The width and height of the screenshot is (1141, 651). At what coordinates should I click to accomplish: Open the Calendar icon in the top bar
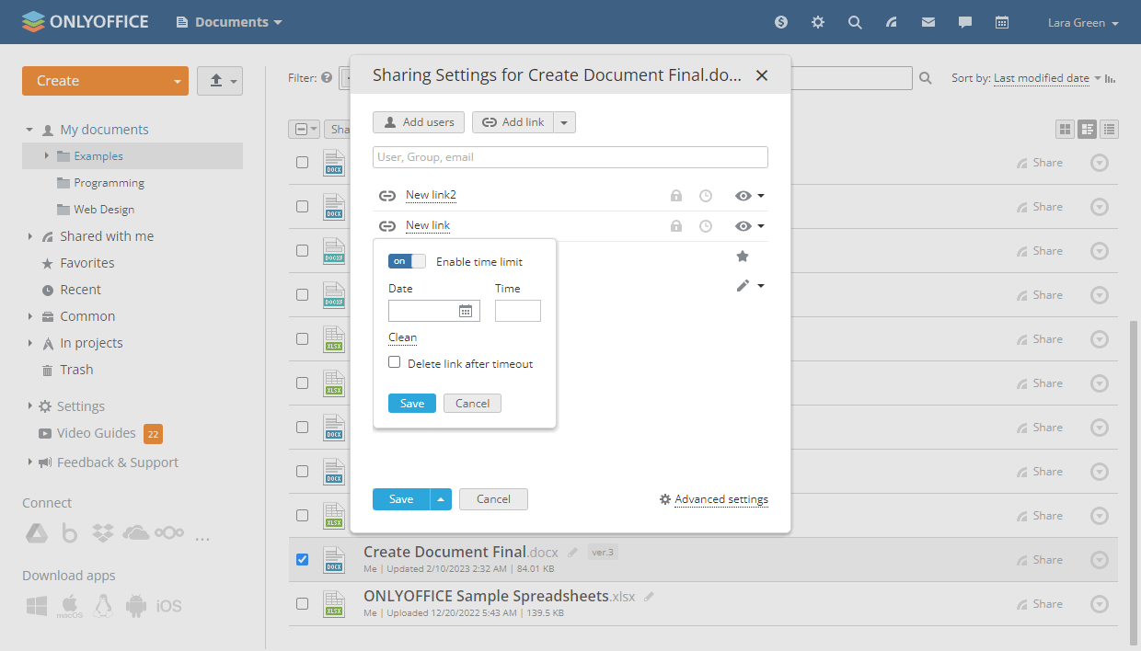click(x=1002, y=22)
